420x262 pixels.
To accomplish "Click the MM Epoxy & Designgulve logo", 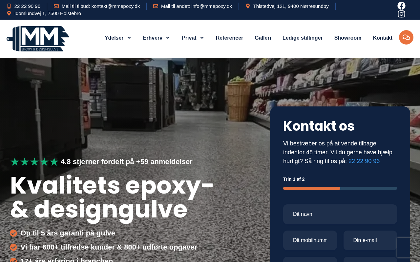I will click(38, 39).
